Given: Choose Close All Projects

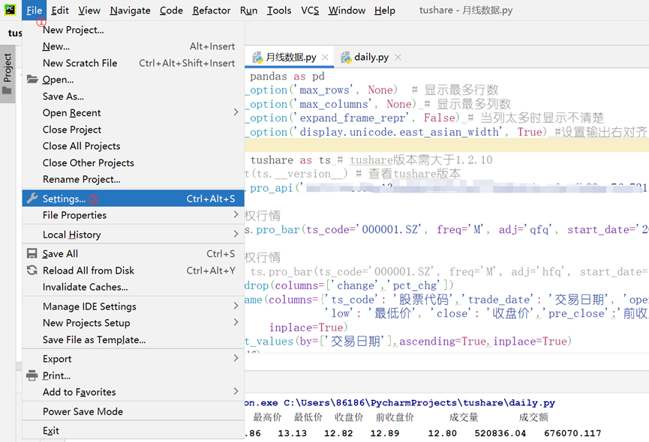Looking at the screenshot, I should 133,146.
